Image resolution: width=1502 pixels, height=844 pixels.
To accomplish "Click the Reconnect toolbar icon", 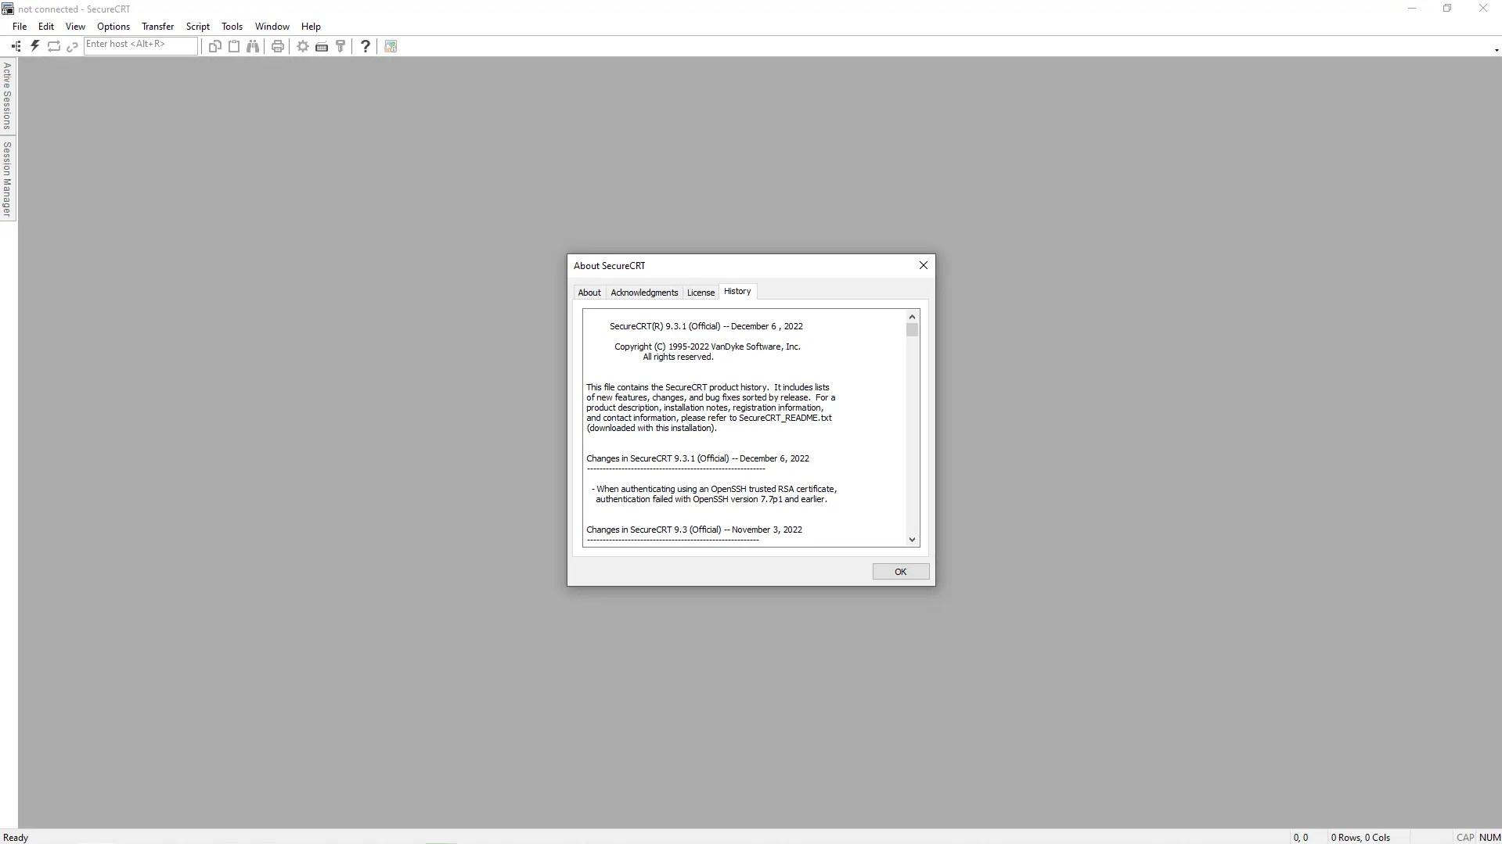I will tap(54, 46).
